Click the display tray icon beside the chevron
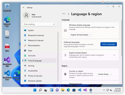 [107, 90]
